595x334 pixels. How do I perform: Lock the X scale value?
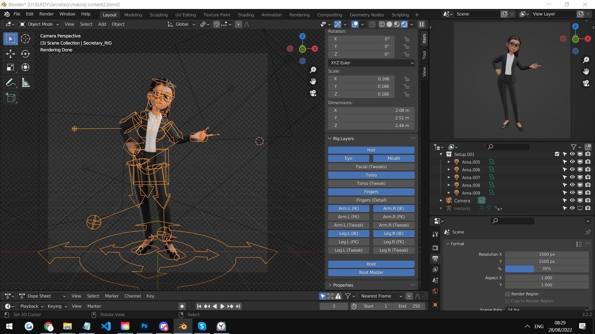[x=406, y=79]
